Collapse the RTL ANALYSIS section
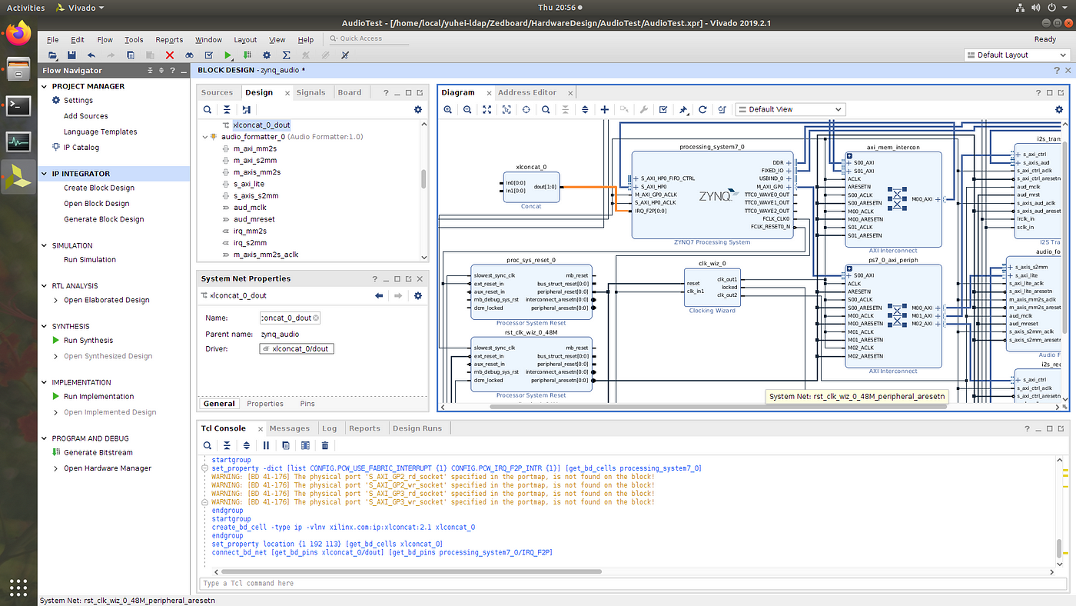 pyautogui.click(x=45, y=285)
